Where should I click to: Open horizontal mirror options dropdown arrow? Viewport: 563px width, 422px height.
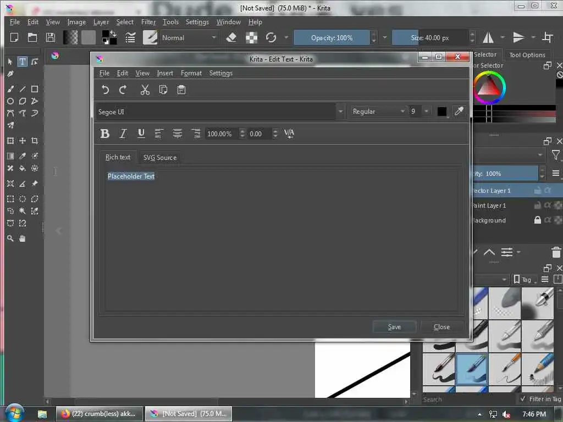coord(503,37)
